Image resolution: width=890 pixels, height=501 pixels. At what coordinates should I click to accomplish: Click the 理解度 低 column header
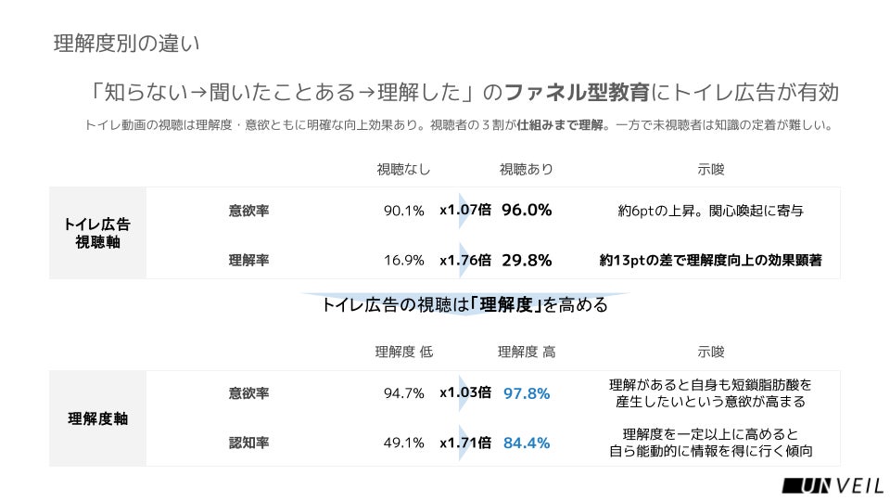[403, 353]
